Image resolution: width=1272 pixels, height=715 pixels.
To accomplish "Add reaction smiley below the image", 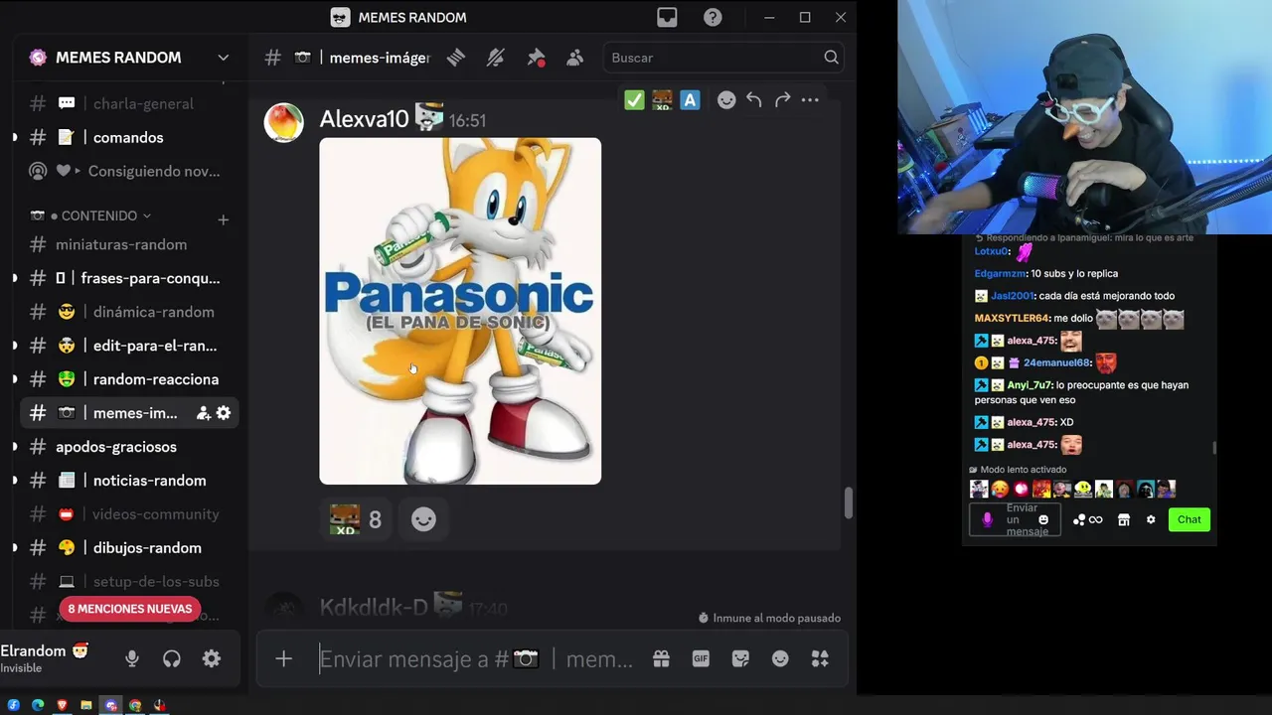I will pyautogui.click(x=423, y=519).
